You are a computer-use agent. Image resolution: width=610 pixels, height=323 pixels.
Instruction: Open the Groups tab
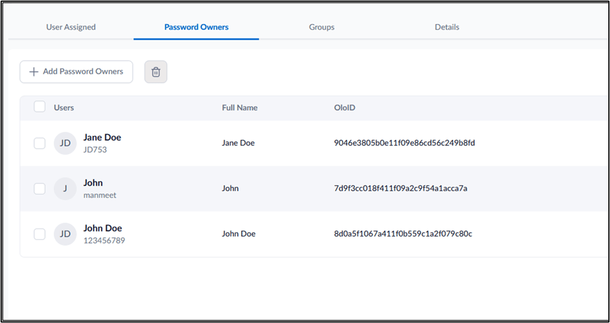(322, 27)
